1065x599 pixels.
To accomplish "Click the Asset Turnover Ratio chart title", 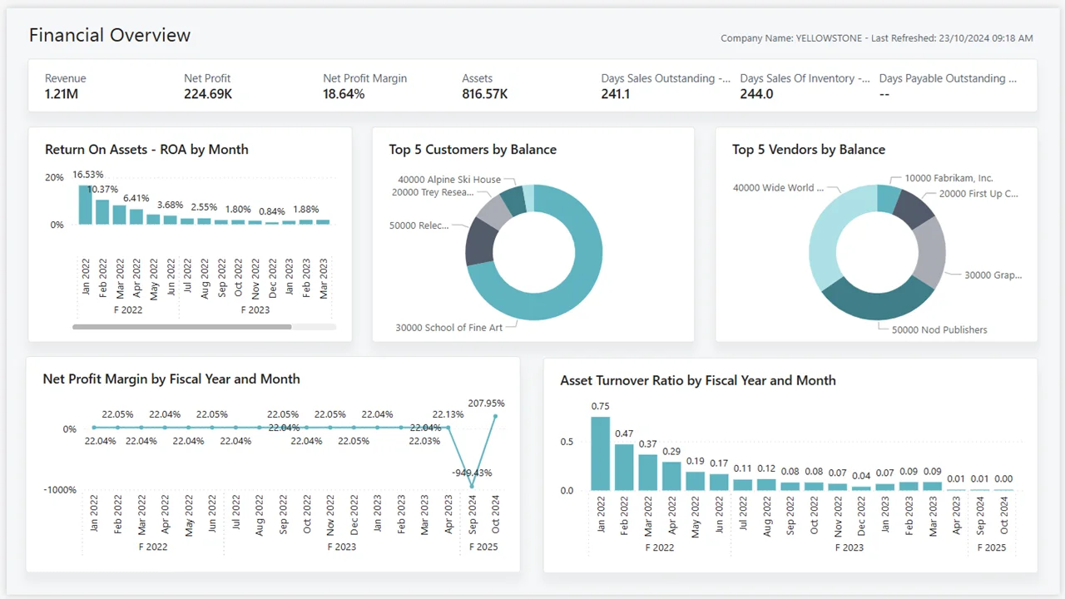I will (698, 381).
